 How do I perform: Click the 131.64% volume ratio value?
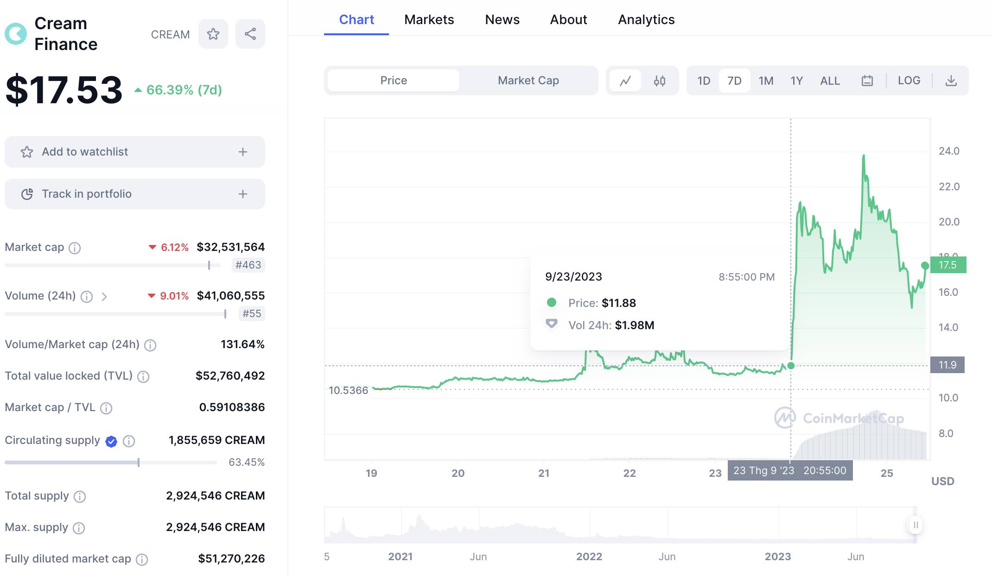pyautogui.click(x=242, y=344)
